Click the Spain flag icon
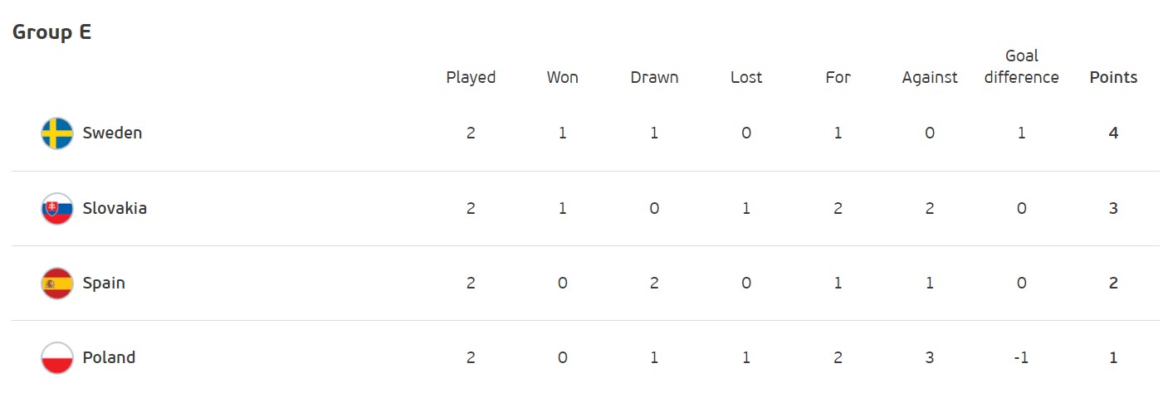Viewport: 1168px width, 417px height. click(x=57, y=284)
